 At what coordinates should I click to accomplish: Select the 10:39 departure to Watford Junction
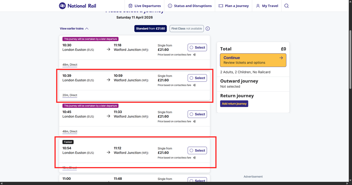click(197, 78)
